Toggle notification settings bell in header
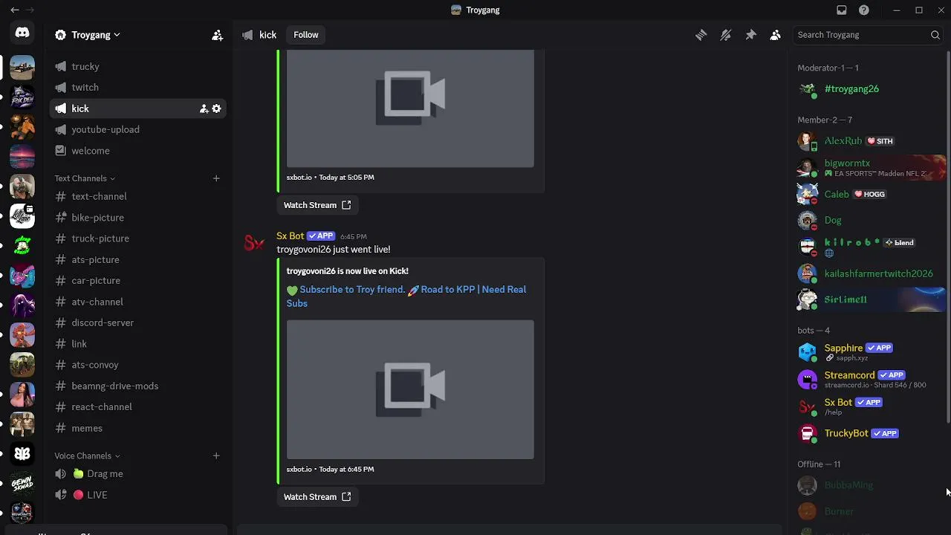Screen dimensions: 951x535 726,35
